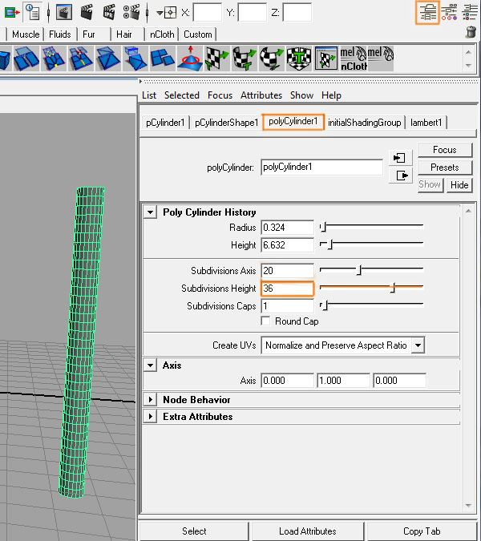Click the nCloth mel script shelf icon
Screen dimensions: 481x541
point(353,58)
